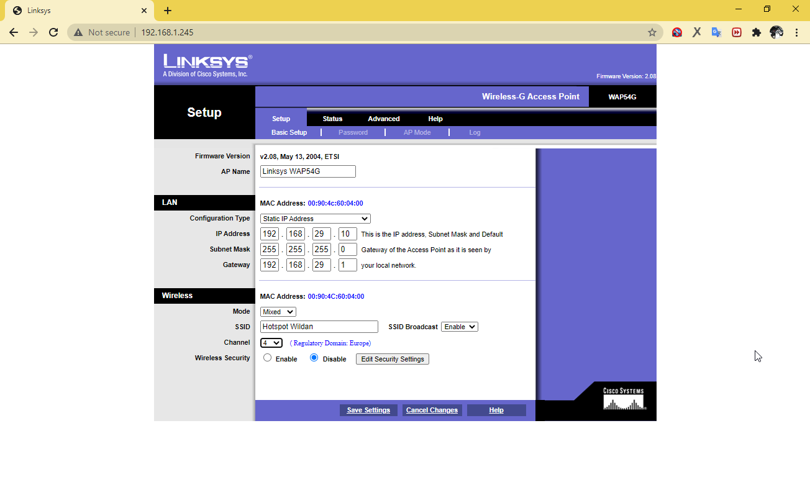The height and width of the screenshot is (477, 810).
Task: Click Save Settings button
Action: pos(368,410)
